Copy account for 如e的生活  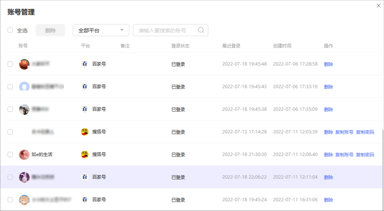pyautogui.click(x=344, y=155)
